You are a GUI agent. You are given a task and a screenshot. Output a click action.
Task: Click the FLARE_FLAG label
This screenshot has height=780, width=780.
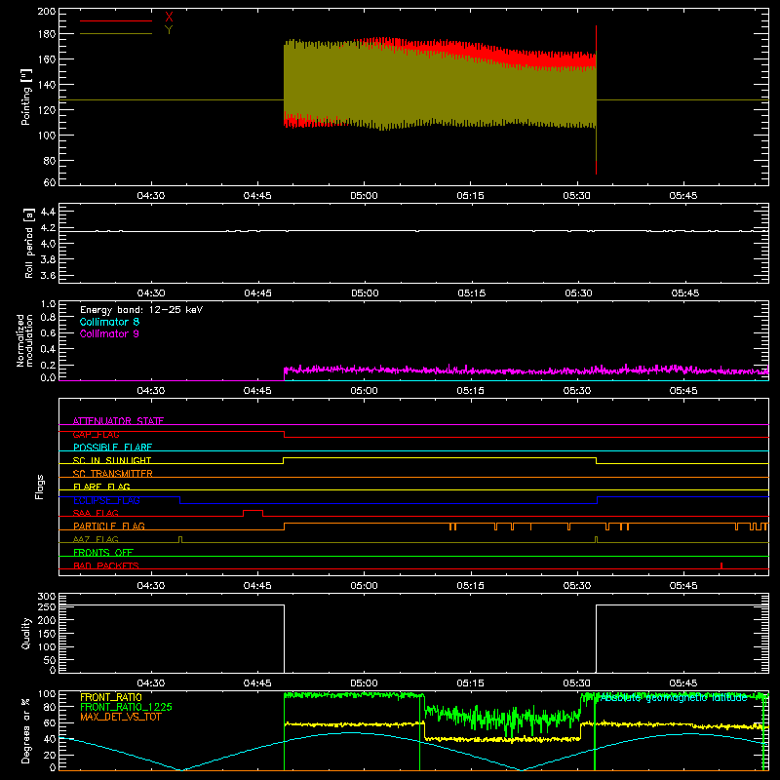click(101, 487)
